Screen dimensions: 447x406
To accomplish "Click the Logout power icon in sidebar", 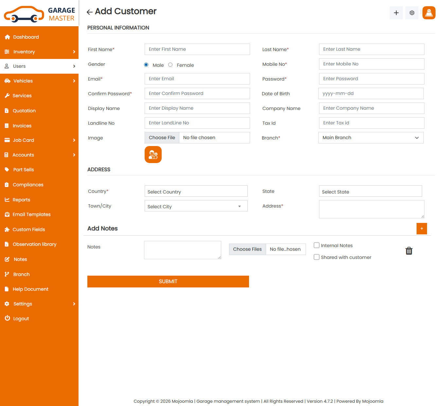I will pos(7,318).
